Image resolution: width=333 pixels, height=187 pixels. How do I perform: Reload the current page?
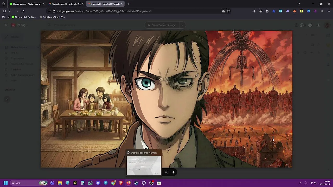23,11
